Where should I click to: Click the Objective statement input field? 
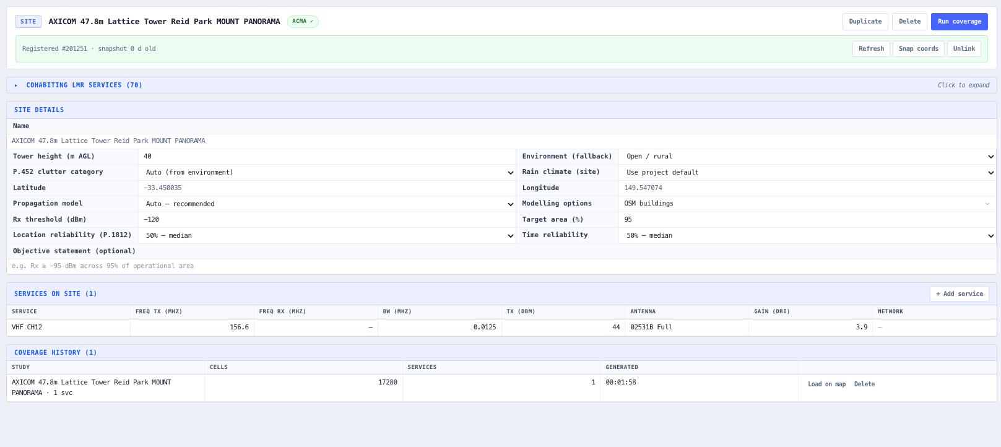tap(501, 266)
